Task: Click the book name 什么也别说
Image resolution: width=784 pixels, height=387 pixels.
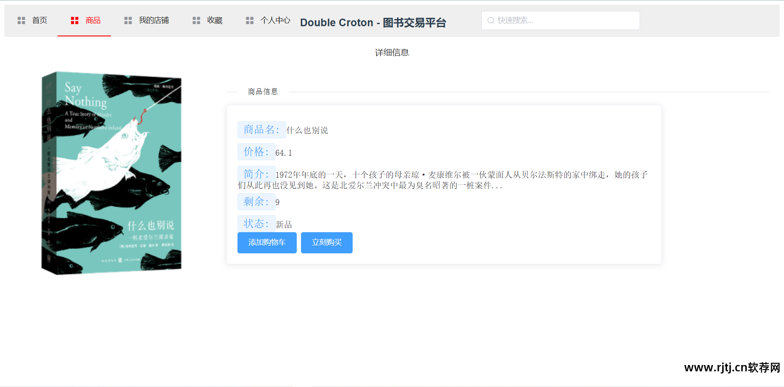Action: [307, 130]
